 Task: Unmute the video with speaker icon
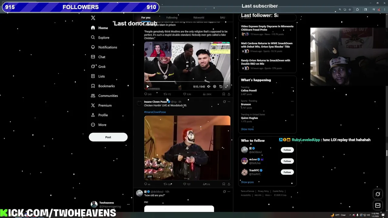(209, 87)
